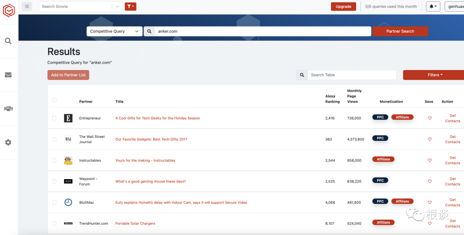Tick the checkbox for Entrepreneur row
The height and width of the screenshot is (235, 464).
pos(54,118)
